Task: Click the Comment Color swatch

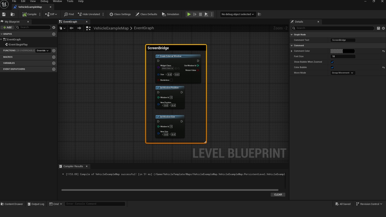Action: click(343, 51)
